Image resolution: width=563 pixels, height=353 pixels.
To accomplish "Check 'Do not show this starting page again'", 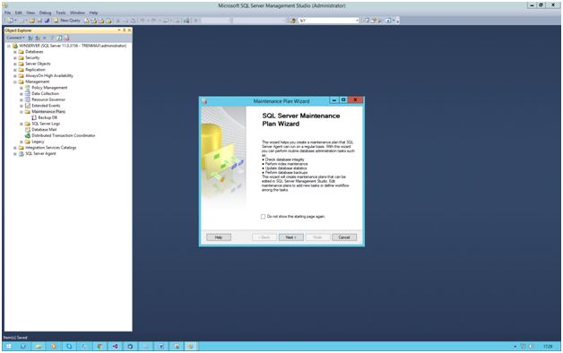I will [264, 217].
